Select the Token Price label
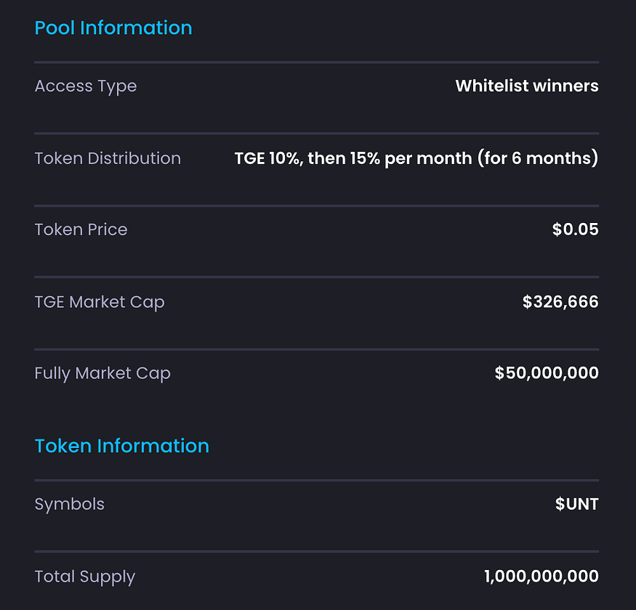The height and width of the screenshot is (610, 636). 81,229
